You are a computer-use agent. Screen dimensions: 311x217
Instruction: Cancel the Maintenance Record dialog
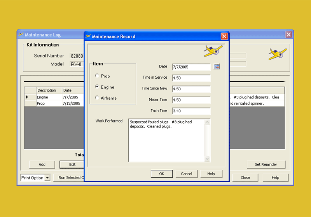187,174
